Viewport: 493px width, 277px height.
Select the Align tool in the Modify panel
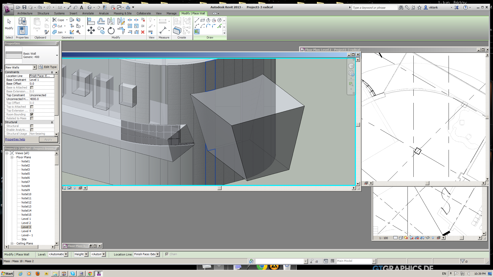pyautogui.click(x=91, y=21)
